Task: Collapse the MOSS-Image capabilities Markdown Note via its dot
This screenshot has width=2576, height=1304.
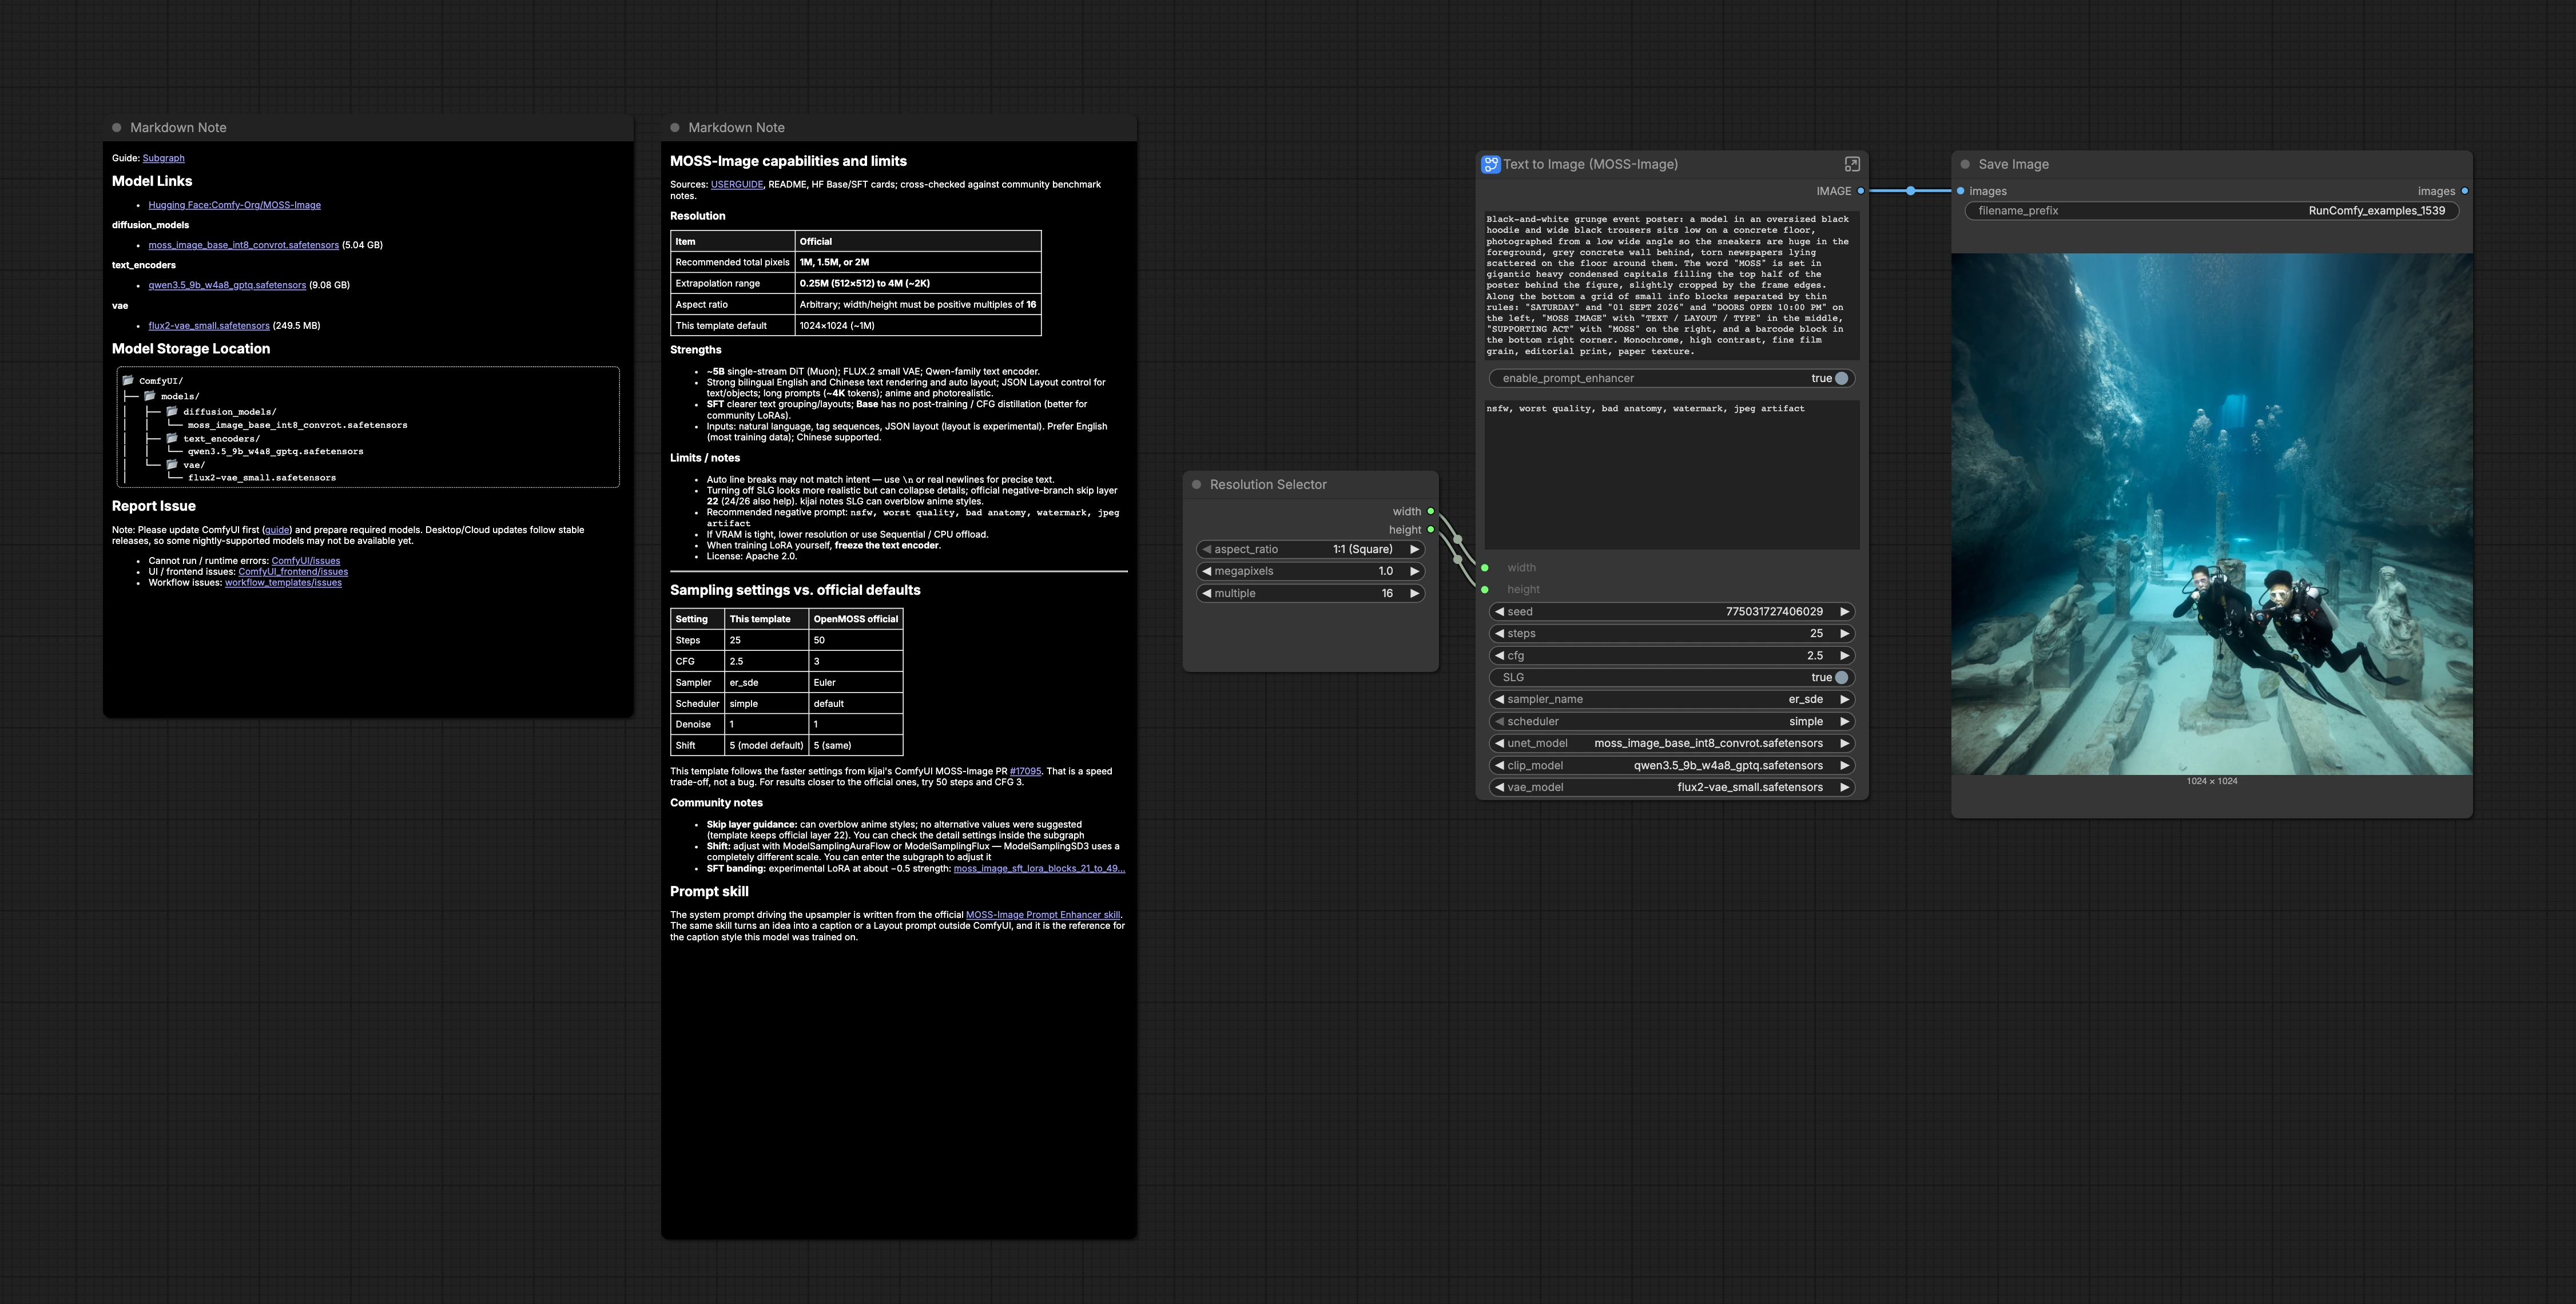Action: tap(674, 127)
